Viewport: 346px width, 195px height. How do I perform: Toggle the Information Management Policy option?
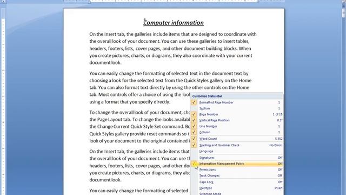tap(237, 164)
